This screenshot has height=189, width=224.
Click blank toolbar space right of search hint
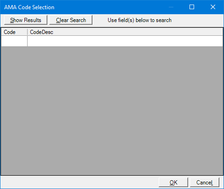[197, 20]
